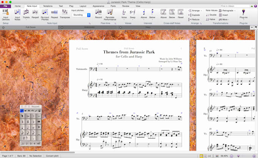Switch to first Keypad layout (common notes)
The width and height of the screenshot is (258, 158).
22,111
